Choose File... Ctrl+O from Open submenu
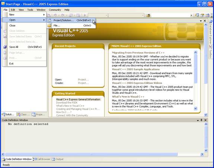This screenshot has width=214, height=168. click(x=71, y=26)
